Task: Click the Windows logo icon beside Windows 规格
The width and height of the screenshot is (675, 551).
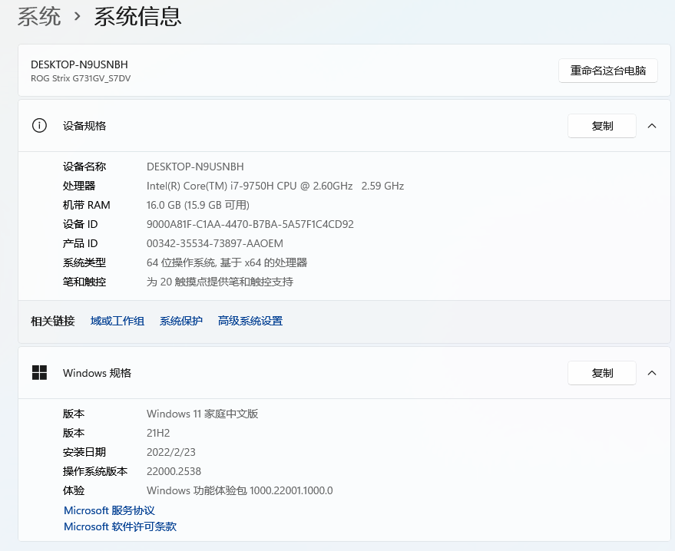Action: 39,372
